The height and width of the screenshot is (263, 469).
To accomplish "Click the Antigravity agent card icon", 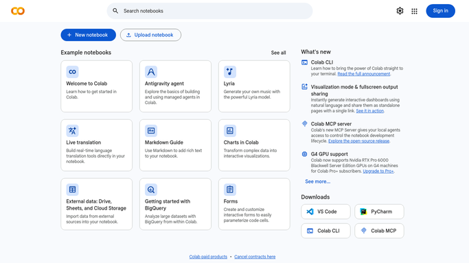I will pos(151,72).
